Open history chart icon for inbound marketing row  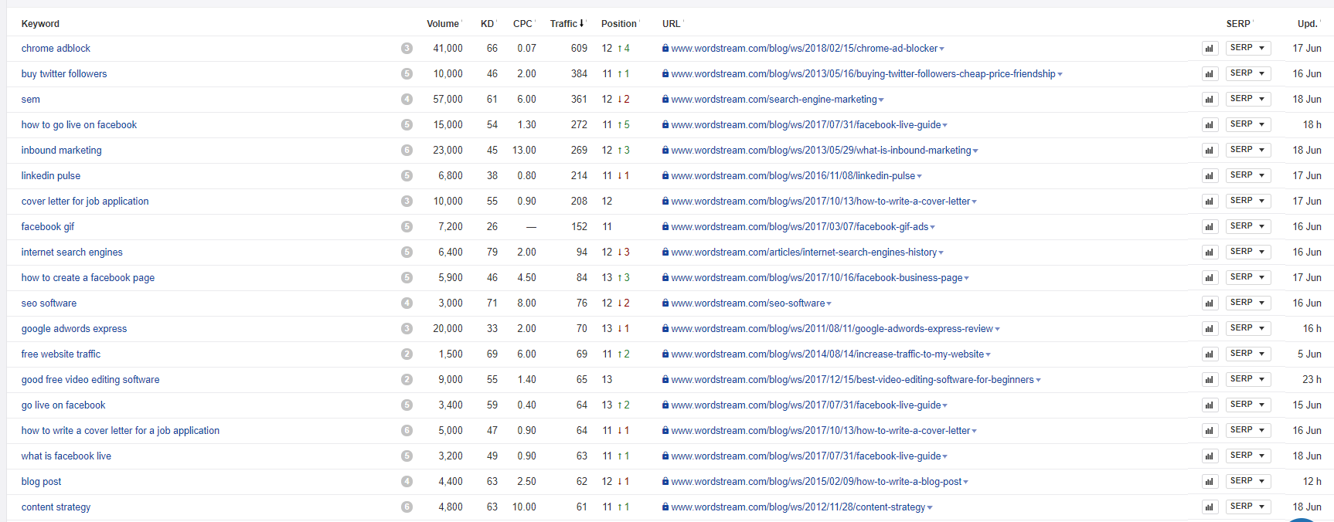(x=1209, y=151)
